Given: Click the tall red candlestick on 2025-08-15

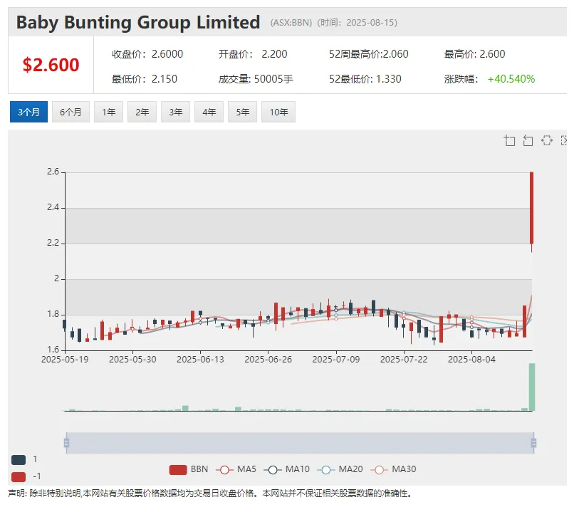Looking at the screenshot, I should coord(531,208).
